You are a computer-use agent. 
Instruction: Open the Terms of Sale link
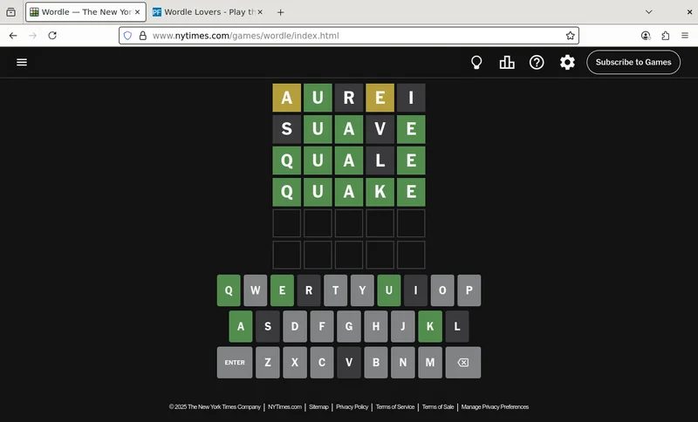(x=438, y=407)
